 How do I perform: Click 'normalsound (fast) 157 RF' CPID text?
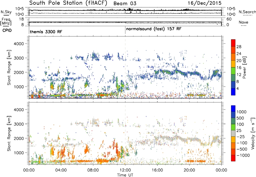(154, 29)
